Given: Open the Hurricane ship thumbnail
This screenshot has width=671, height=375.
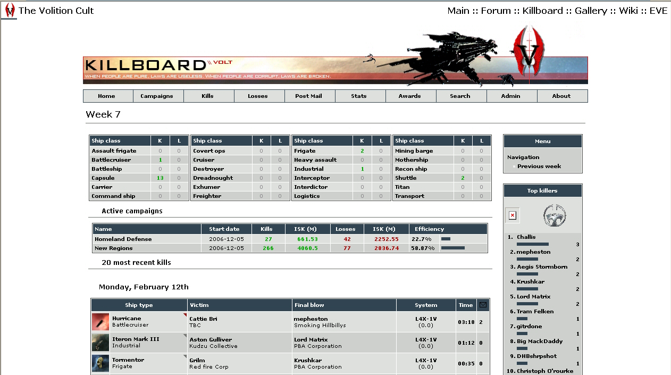Looking at the screenshot, I should pyautogui.click(x=100, y=322).
